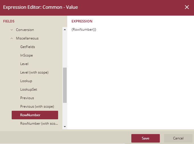Pick Level (with scope) function
The height and width of the screenshot is (144, 194).
pos(34,72)
